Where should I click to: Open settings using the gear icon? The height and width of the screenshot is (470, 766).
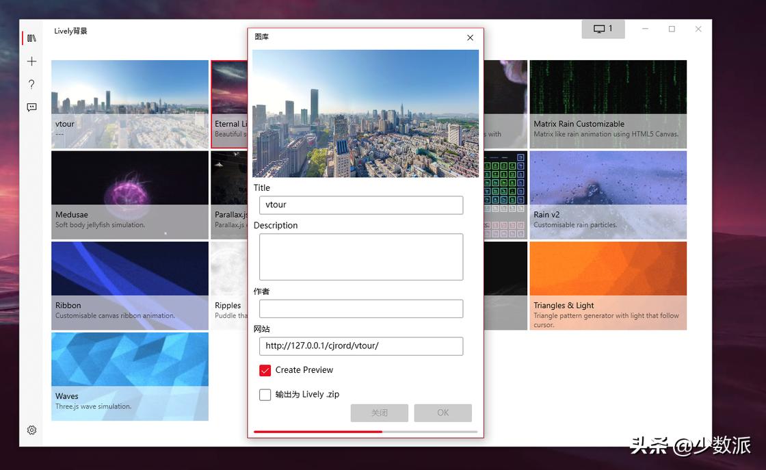tap(31, 430)
